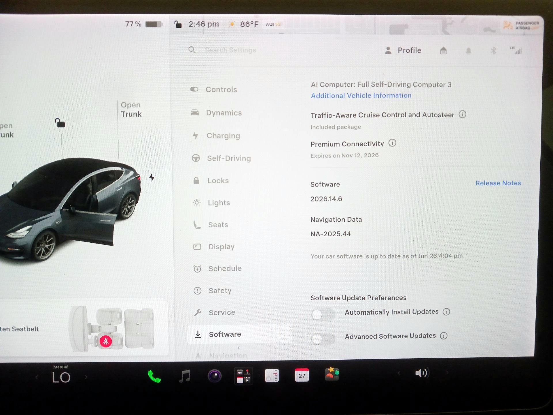This screenshot has height=415, width=553.
Task: Tap navigation data NA-2025.44
Action: [331, 234]
